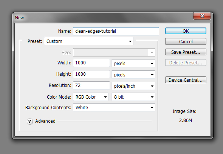Click the Width value field
Image resolution: width=223 pixels, height=154 pixels.
click(91, 63)
